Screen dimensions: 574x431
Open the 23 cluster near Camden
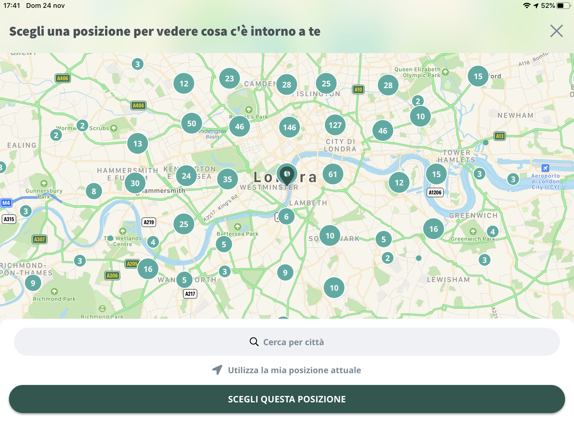click(229, 79)
